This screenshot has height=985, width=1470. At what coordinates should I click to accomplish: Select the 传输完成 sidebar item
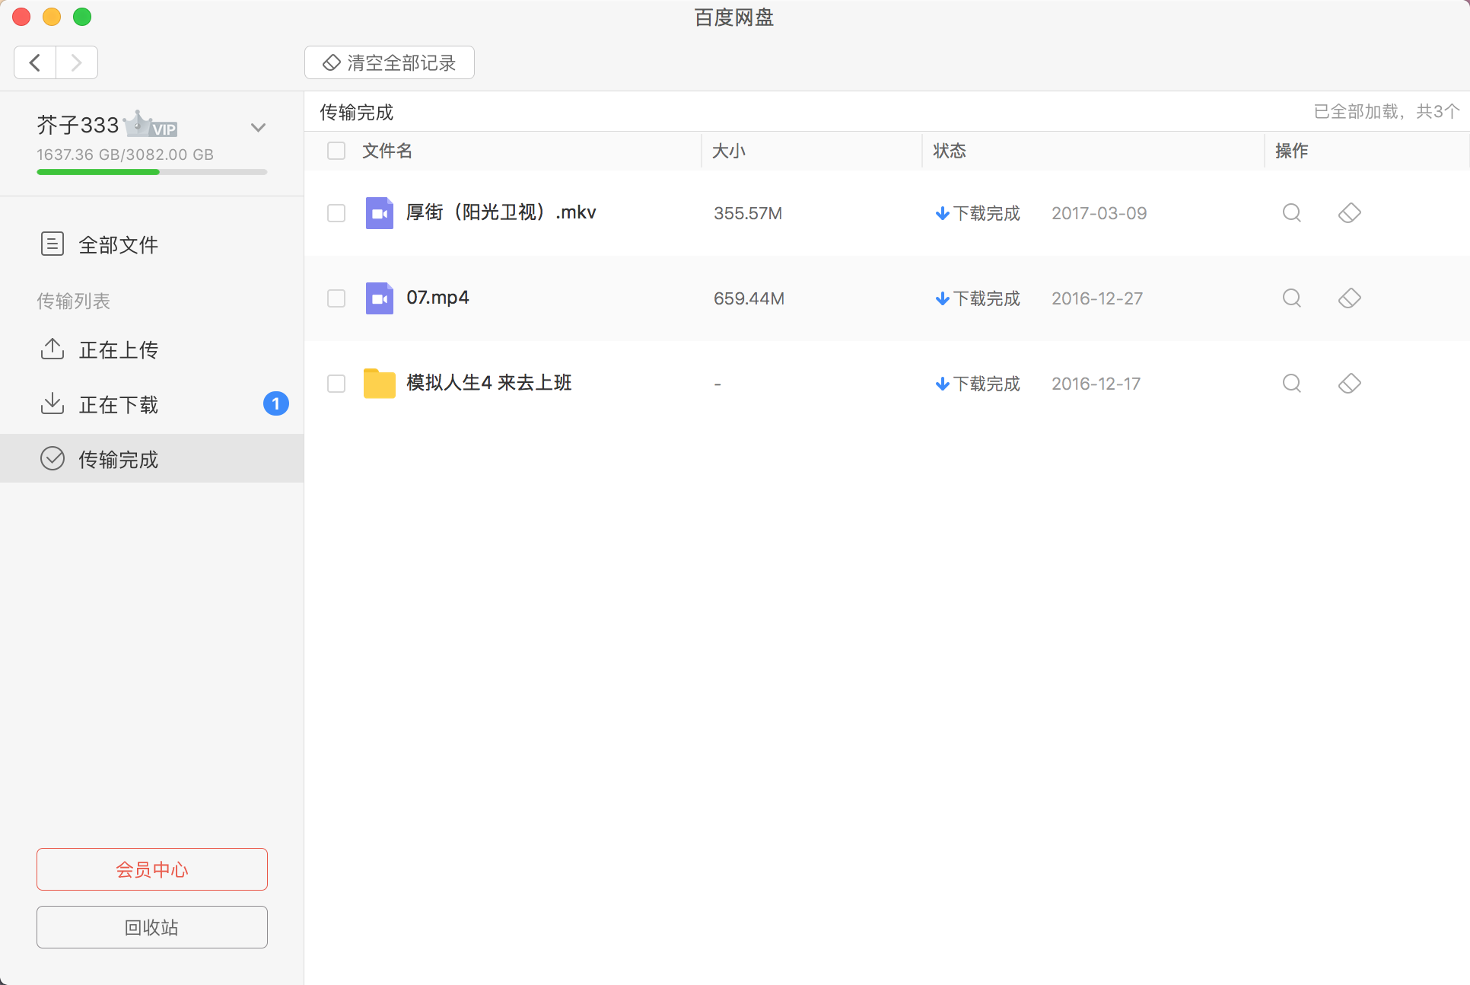pyautogui.click(x=152, y=459)
